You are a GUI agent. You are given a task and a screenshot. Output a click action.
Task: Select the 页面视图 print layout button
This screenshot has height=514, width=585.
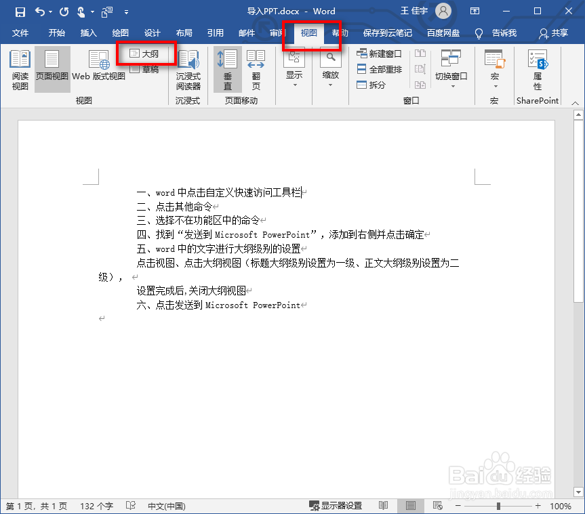pyautogui.click(x=52, y=70)
